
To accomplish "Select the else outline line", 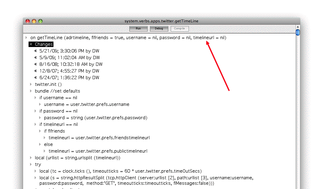I will 48,144.
